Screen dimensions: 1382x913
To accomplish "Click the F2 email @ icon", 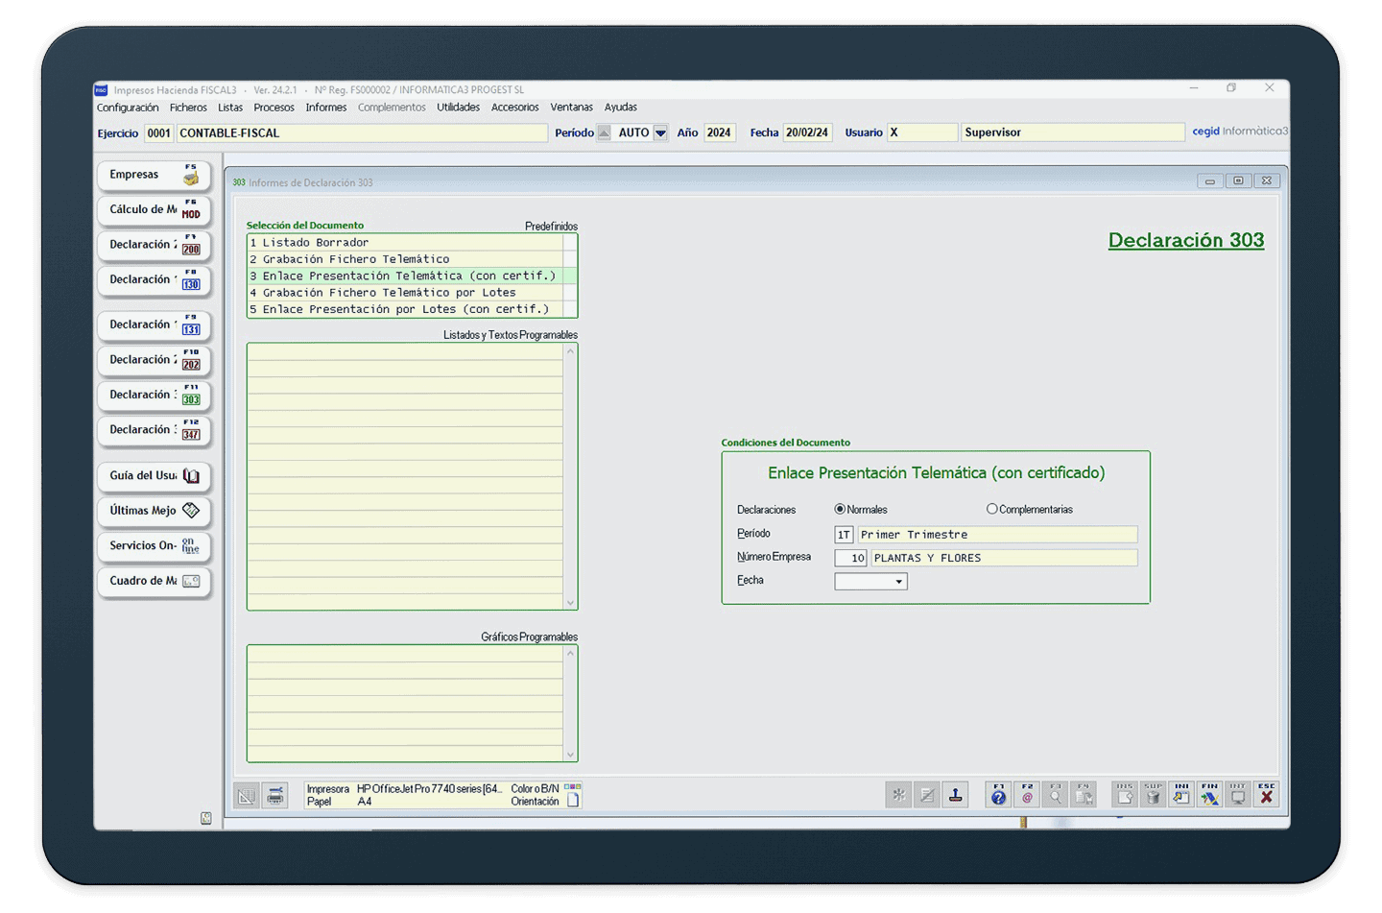I will (1027, 795).
